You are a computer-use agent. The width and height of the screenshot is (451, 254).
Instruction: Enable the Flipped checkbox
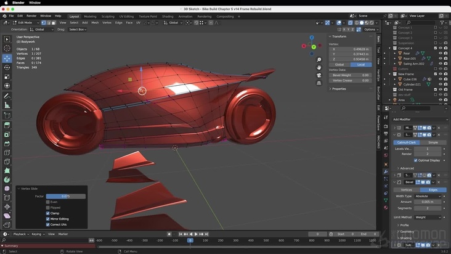[47, 207]
